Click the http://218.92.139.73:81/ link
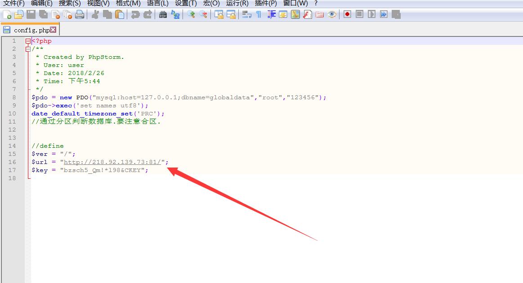The image size is (523, 283). 112,162
